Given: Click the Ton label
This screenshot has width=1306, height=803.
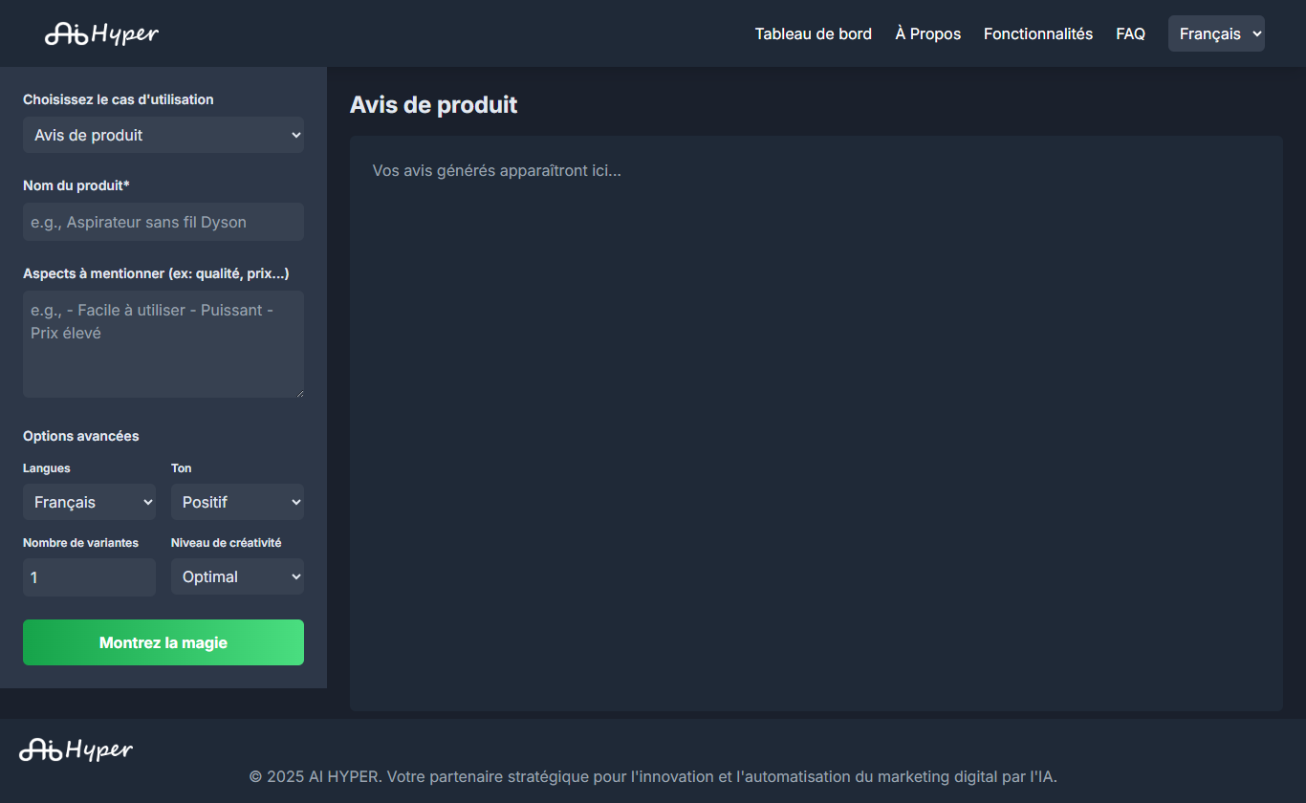Looking at the screenshot, I should pos(182,468).
